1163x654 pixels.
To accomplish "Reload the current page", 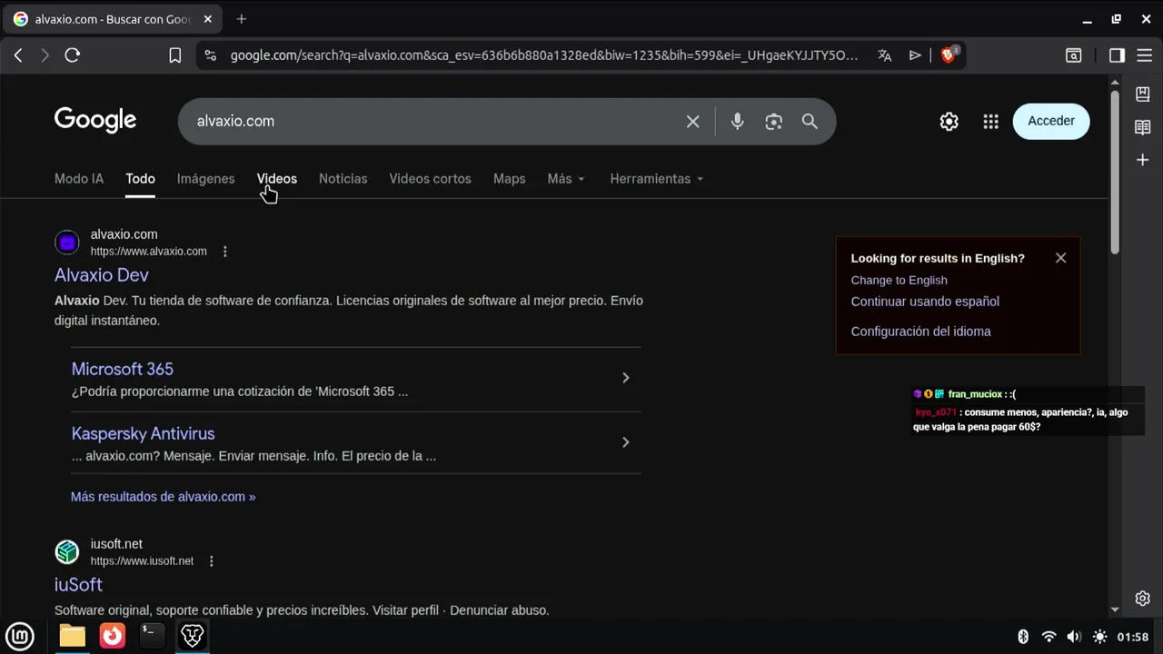I will pos(73,55).
